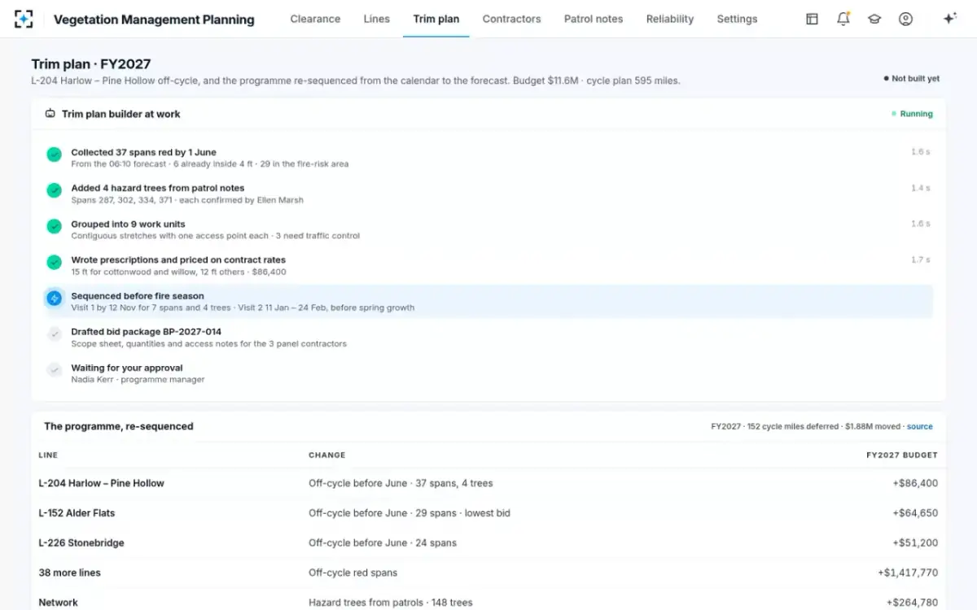Open the L-152 Alder Flats row
This screenshot has width=977, height=610.
[x=488, y=513]
